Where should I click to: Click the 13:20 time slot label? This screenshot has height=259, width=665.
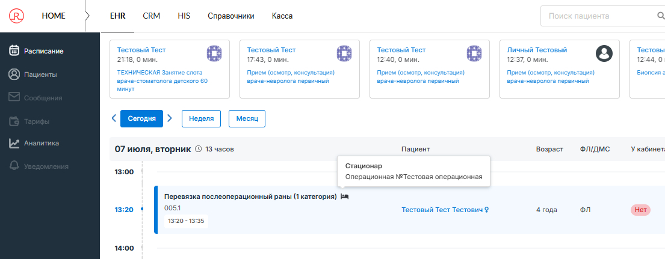(124, 210)
